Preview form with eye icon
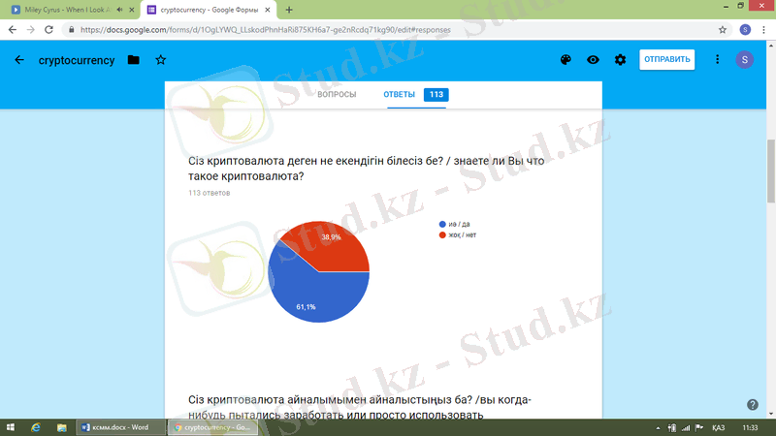The width and height of the screenshot is (776, 436). coord(593,60)
